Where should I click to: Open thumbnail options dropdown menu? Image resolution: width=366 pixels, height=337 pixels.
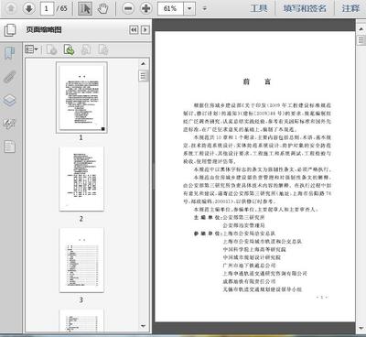[31, 49]
